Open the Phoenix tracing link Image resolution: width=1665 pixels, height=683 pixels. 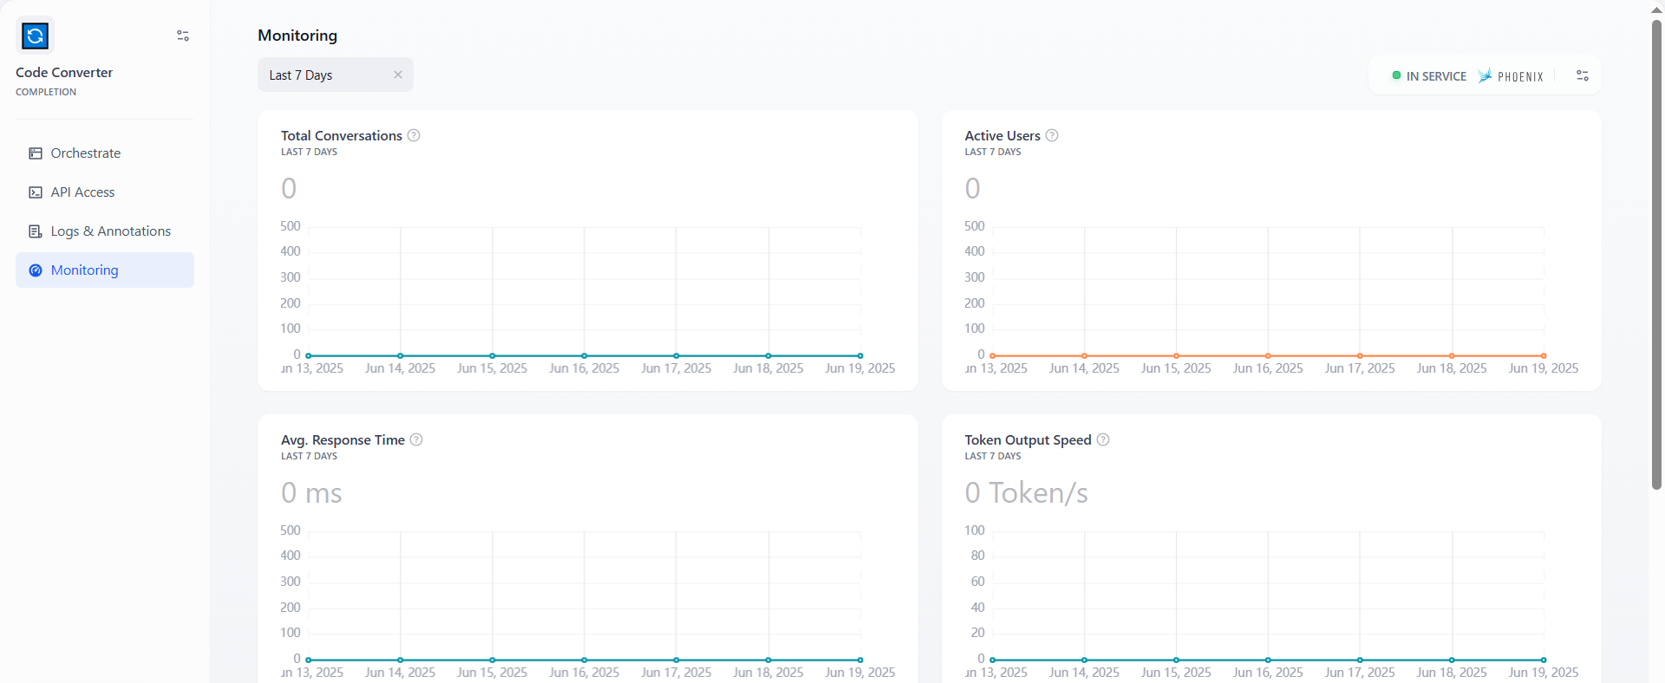pyautogui.click(x=1511, y=76)
